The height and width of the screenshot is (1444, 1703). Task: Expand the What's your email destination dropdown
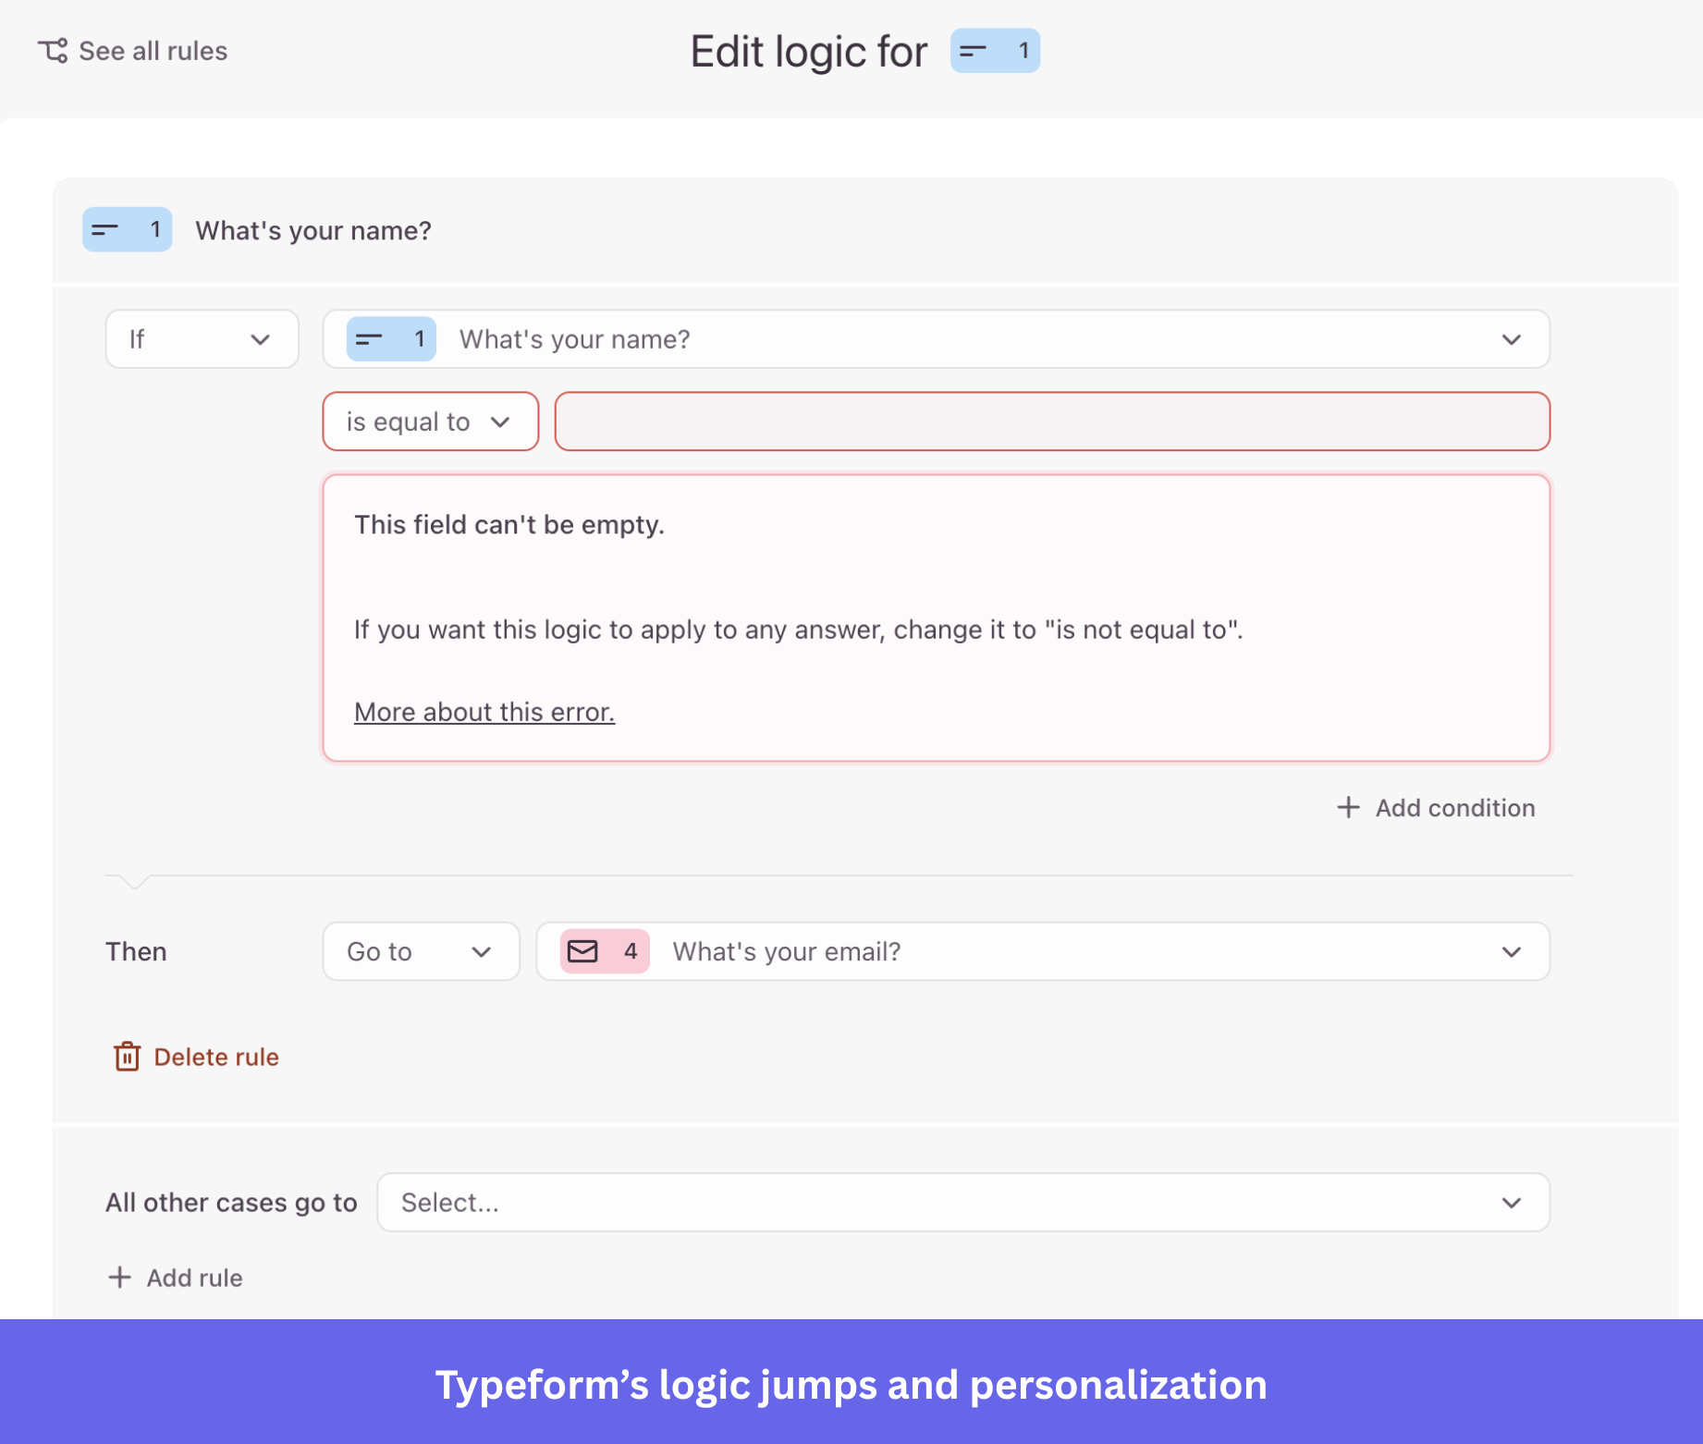1511,951
